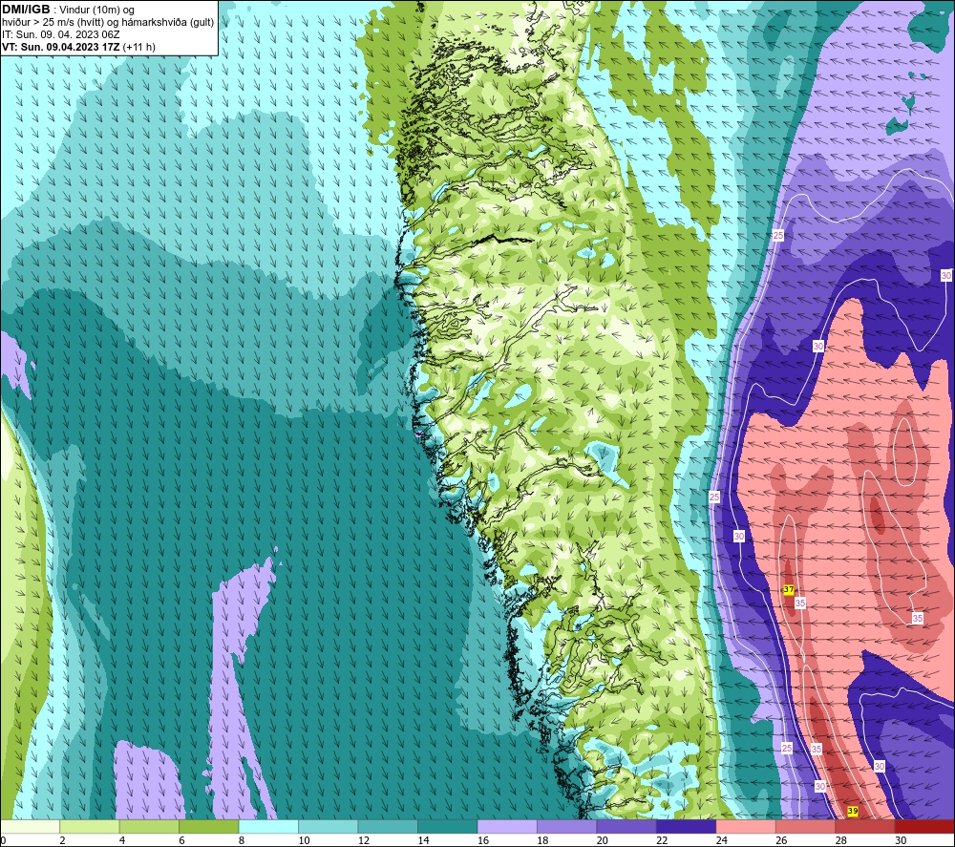The height and width of the screenshot is (847, 955).
Task: Click the dark indigo 22–24 legend swatch
Action: pos(687,827)
